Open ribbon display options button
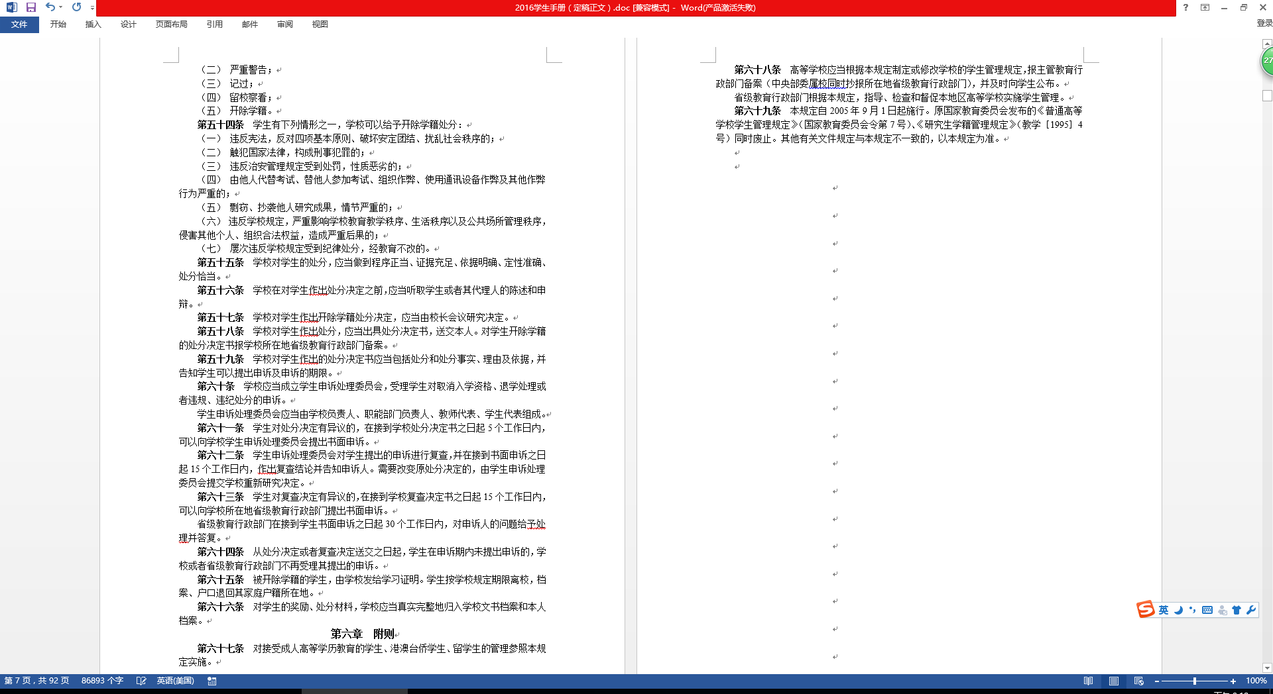The image size is (1273, 694). [1205, 7]
